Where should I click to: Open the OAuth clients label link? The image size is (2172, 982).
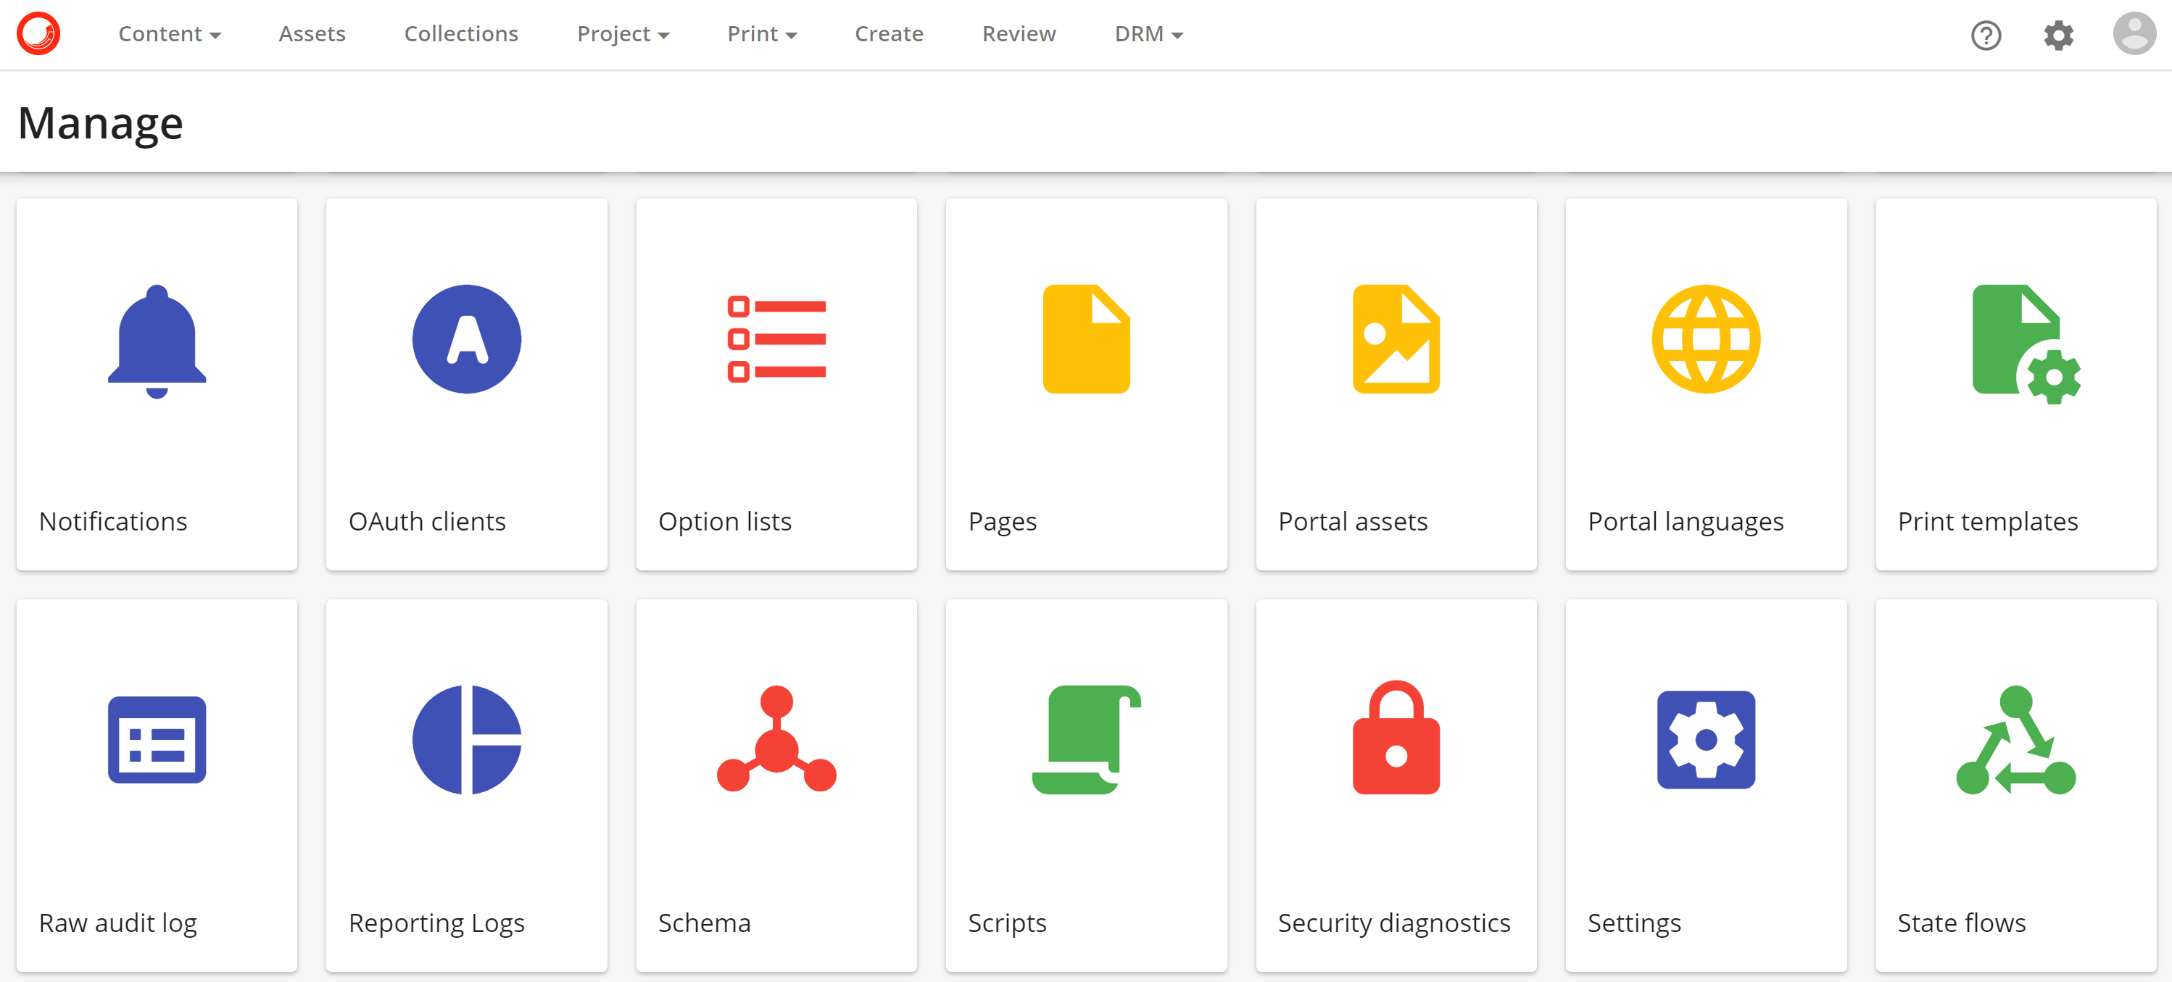pos(428,521)
